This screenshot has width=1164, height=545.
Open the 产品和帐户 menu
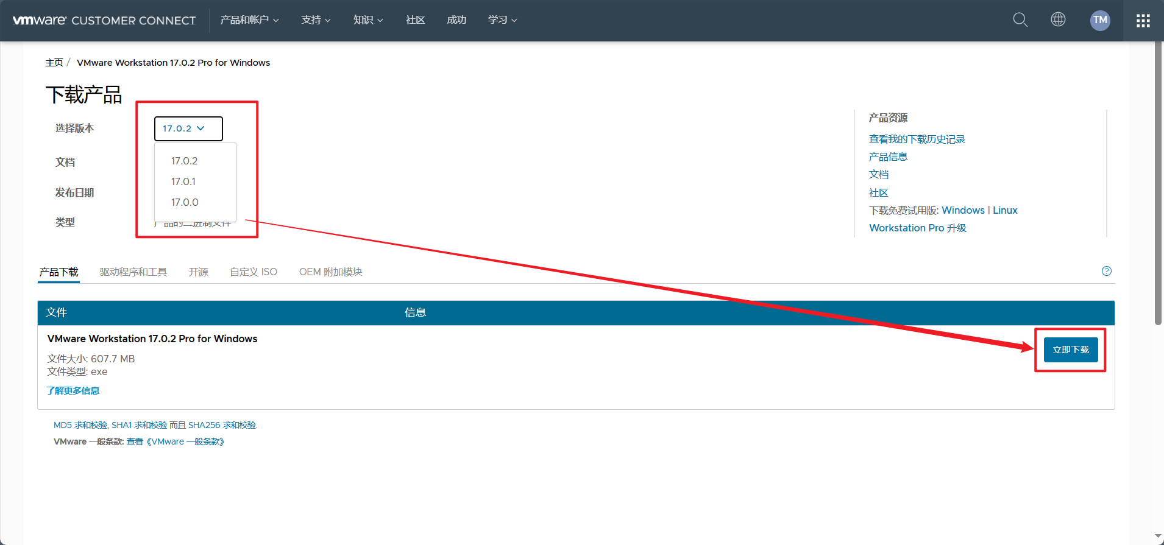coord(249,20)
